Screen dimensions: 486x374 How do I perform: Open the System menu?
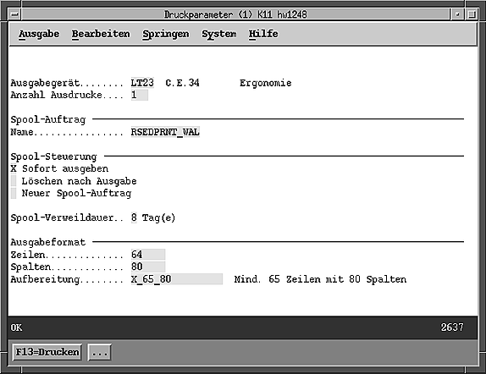click(x=219, y=34)
